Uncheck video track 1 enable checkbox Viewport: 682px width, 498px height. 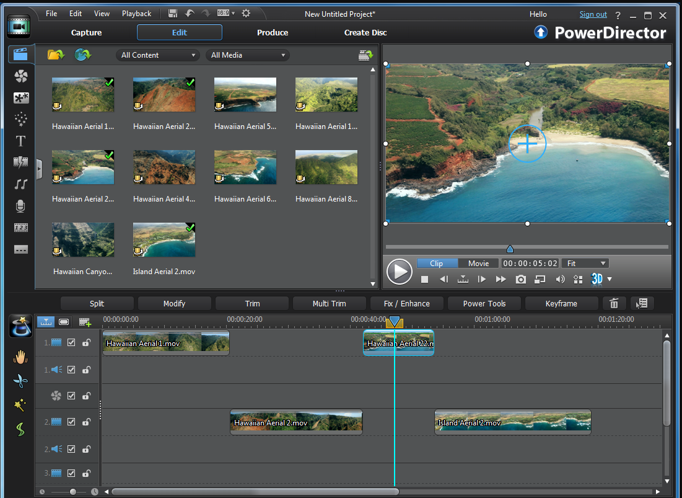click(x=71, y=342)
